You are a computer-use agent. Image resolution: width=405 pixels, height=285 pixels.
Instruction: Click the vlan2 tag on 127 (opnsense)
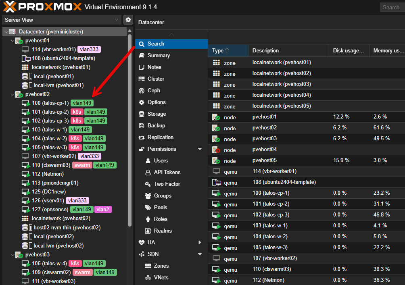(x=103, y=209)
